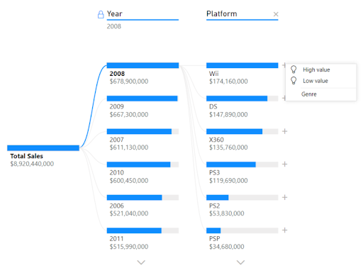This screenshot has height=273, width=363.
Task: Remove the Platform level with X
Action: [276, 14]
